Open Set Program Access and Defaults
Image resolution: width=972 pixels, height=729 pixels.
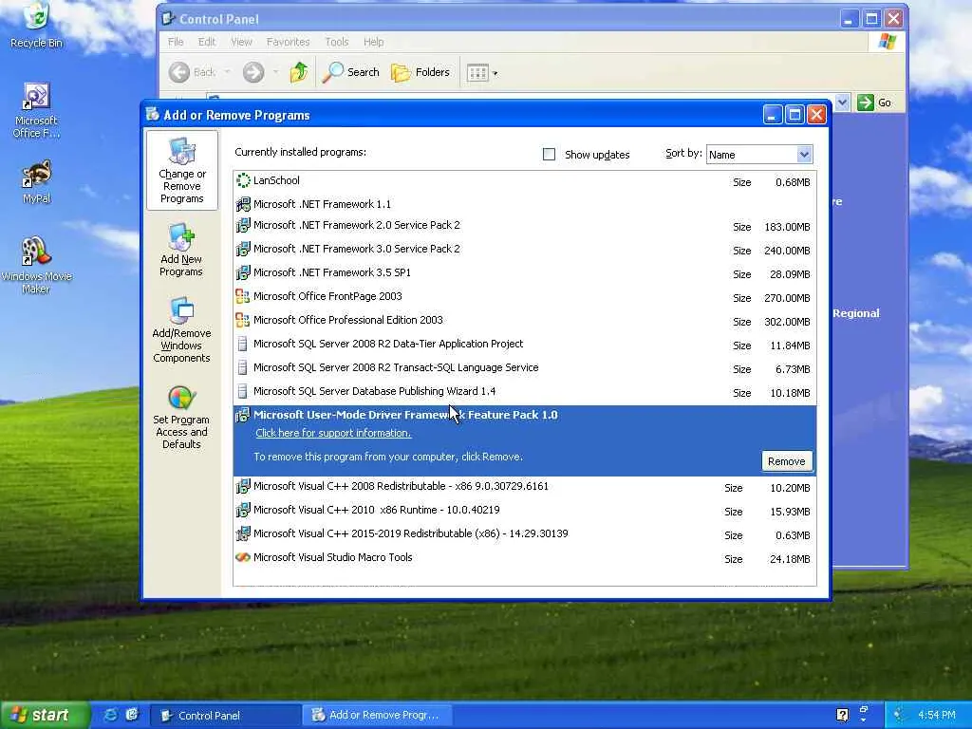[181, 418]
